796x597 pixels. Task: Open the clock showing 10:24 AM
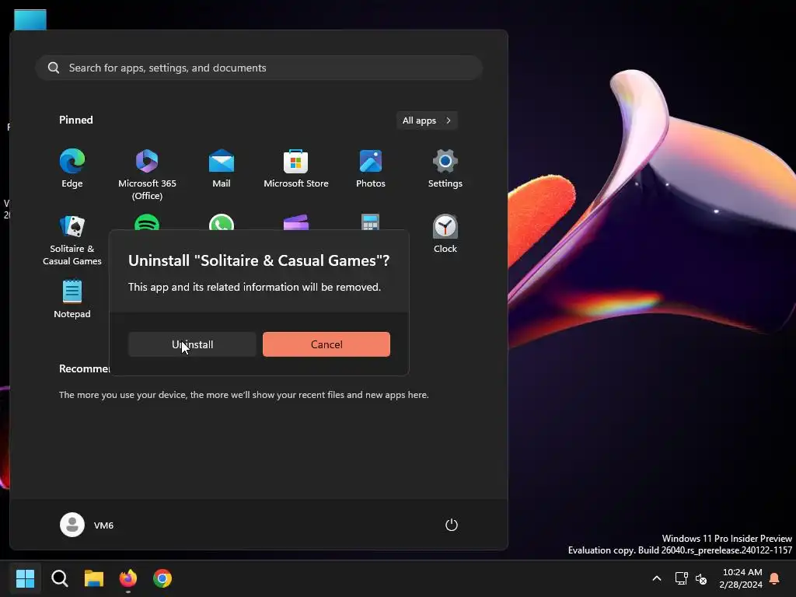(741, 578)
